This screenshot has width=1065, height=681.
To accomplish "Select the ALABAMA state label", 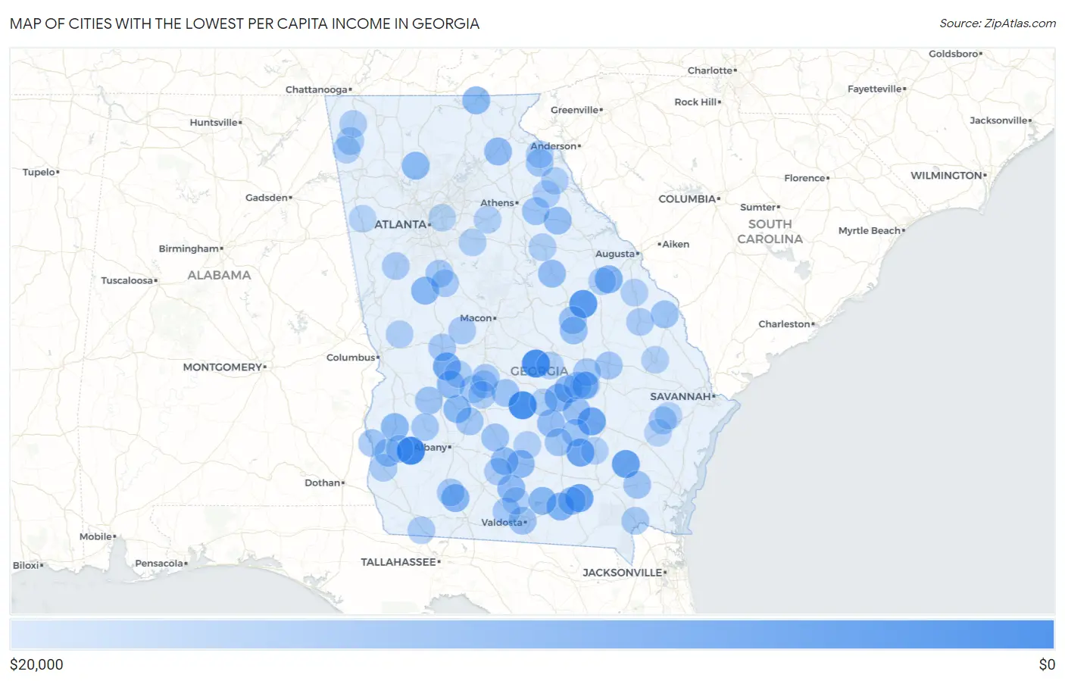I will click(219, 275).
